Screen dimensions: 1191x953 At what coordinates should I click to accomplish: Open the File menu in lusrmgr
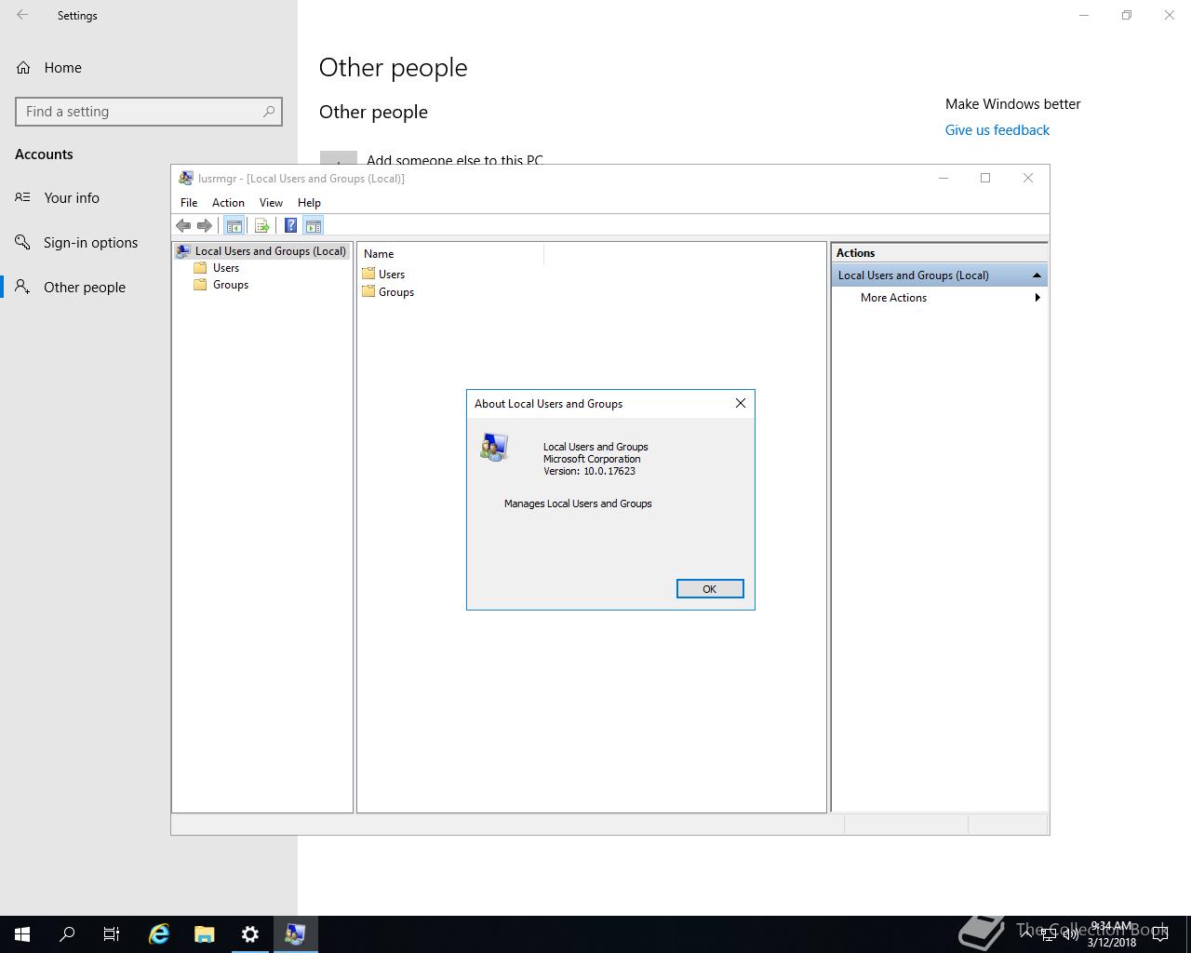(x=189, y=203)
